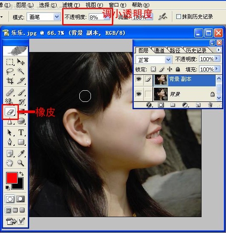Screen dimensions: 226x233
Task: Switch to Standard Screen mode
Action: pyautogui.click(x=8, y=210)
